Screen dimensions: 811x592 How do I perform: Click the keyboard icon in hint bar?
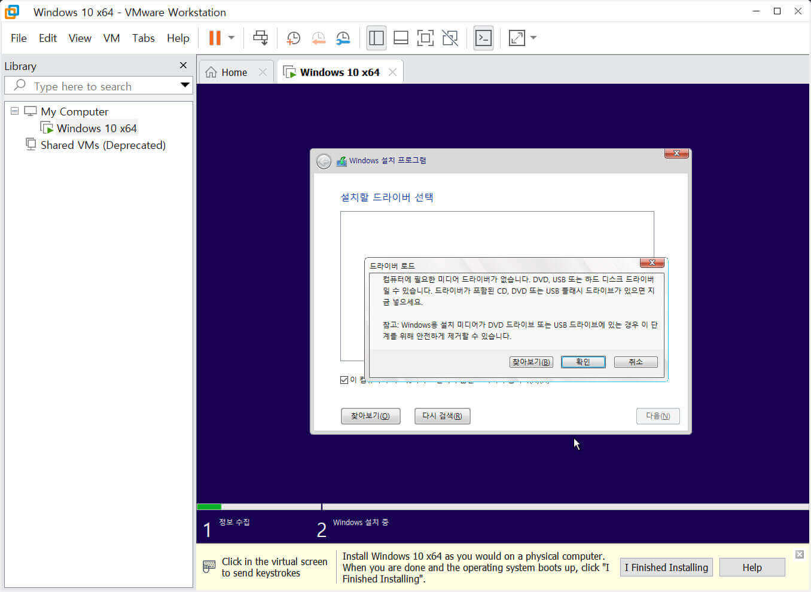[209, 566]
